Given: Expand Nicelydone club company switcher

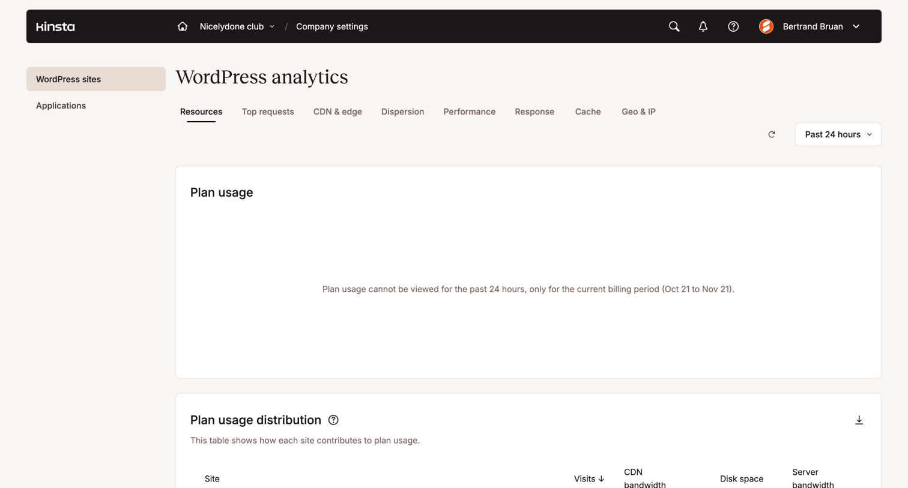Looking at the screenshot, I should coord(237,26).
